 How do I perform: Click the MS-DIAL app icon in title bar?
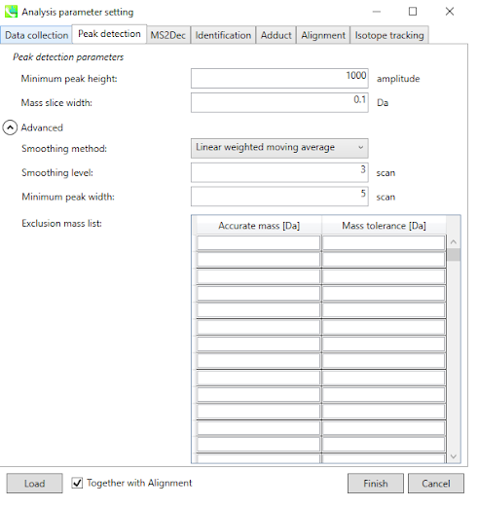pos(11,12)
